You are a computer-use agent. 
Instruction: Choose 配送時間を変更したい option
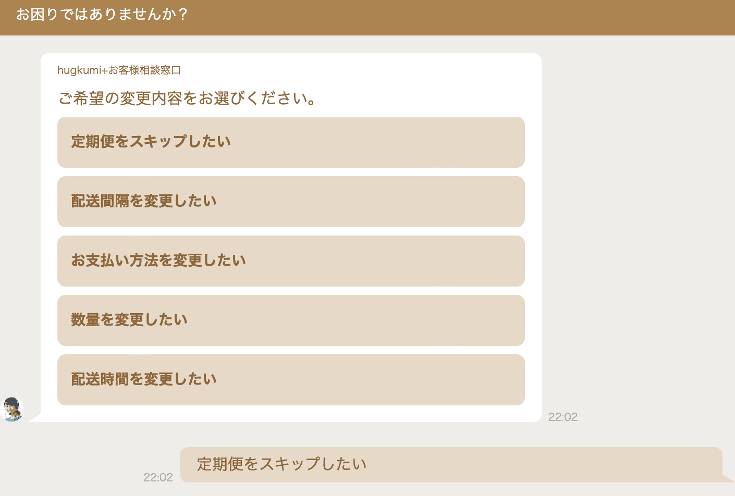[x=291, y=380]
